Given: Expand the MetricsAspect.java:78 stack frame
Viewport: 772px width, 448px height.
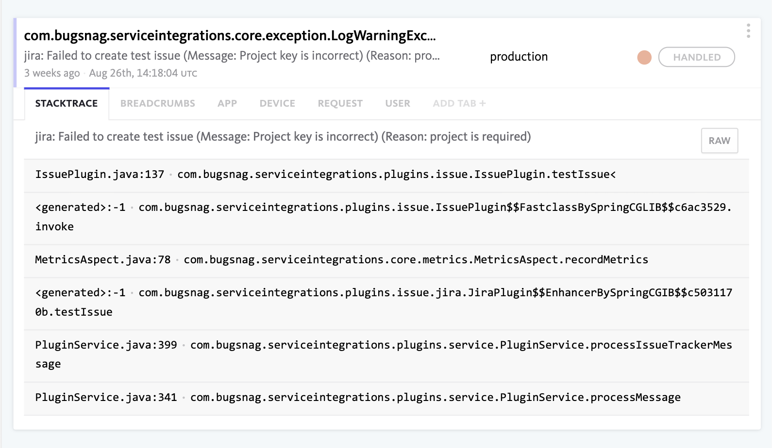Looking at the screenshot, I should click(x=386, y=261).
